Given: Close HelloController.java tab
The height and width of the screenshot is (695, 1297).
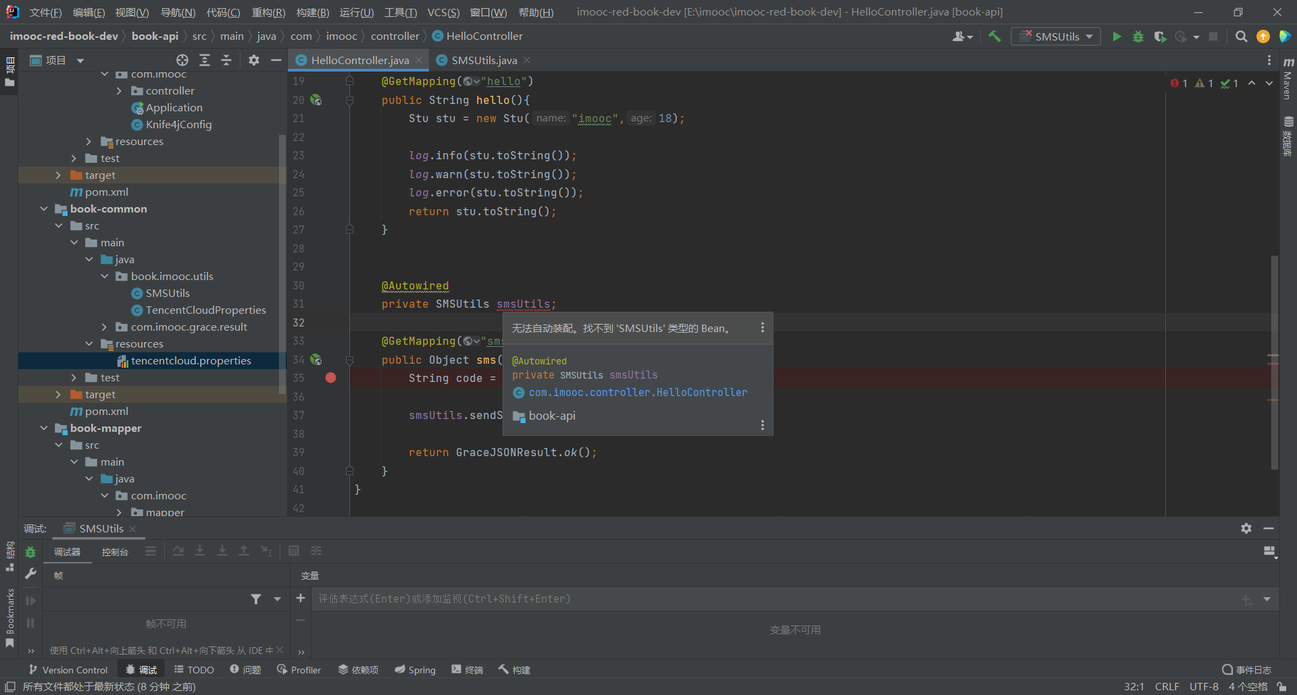Looking at the screenshot, I should coord(419,60).
